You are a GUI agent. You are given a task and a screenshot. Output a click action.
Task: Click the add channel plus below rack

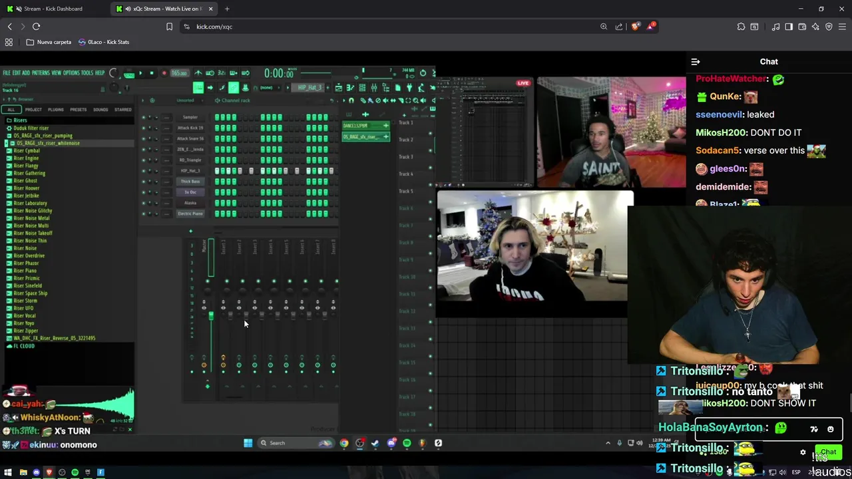tap(190, 231)
